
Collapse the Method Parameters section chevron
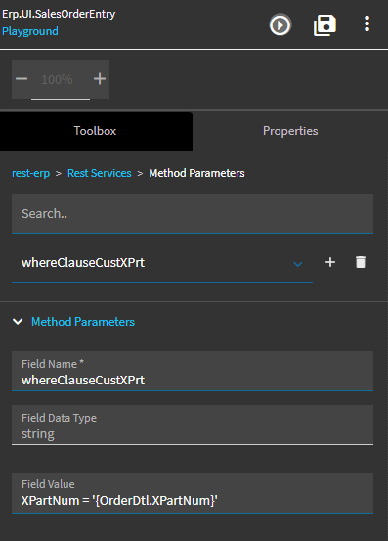pos(18,322)
